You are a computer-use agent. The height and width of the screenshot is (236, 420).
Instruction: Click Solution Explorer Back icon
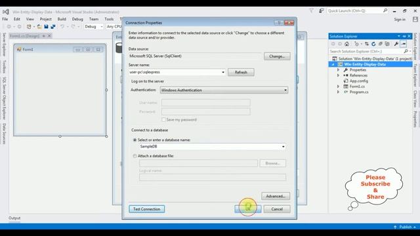(x=333, y=44)
